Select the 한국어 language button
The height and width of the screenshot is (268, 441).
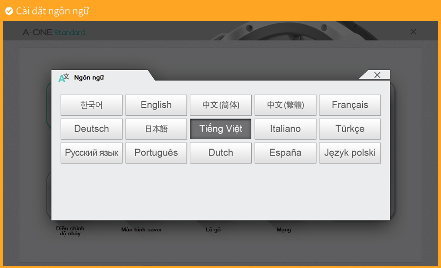(x=91, y=105)
